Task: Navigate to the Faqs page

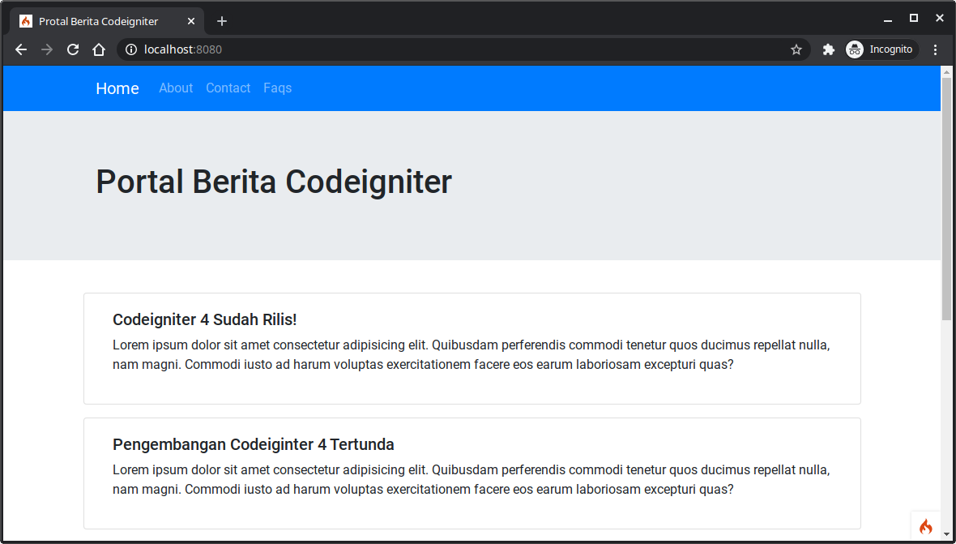Action: [277, 88]
